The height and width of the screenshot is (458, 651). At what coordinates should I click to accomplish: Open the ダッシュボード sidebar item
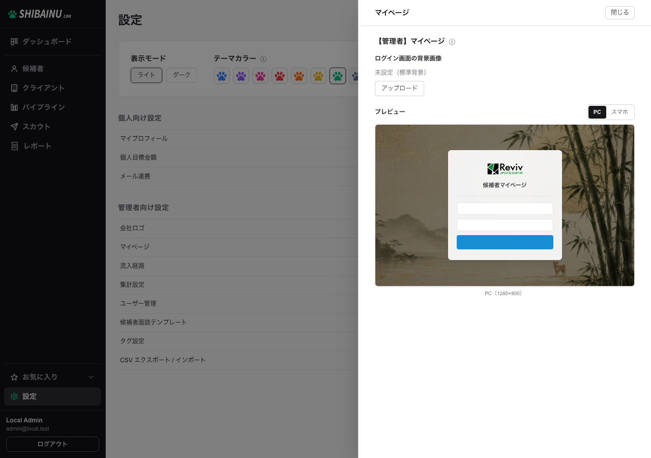(53, 41)
